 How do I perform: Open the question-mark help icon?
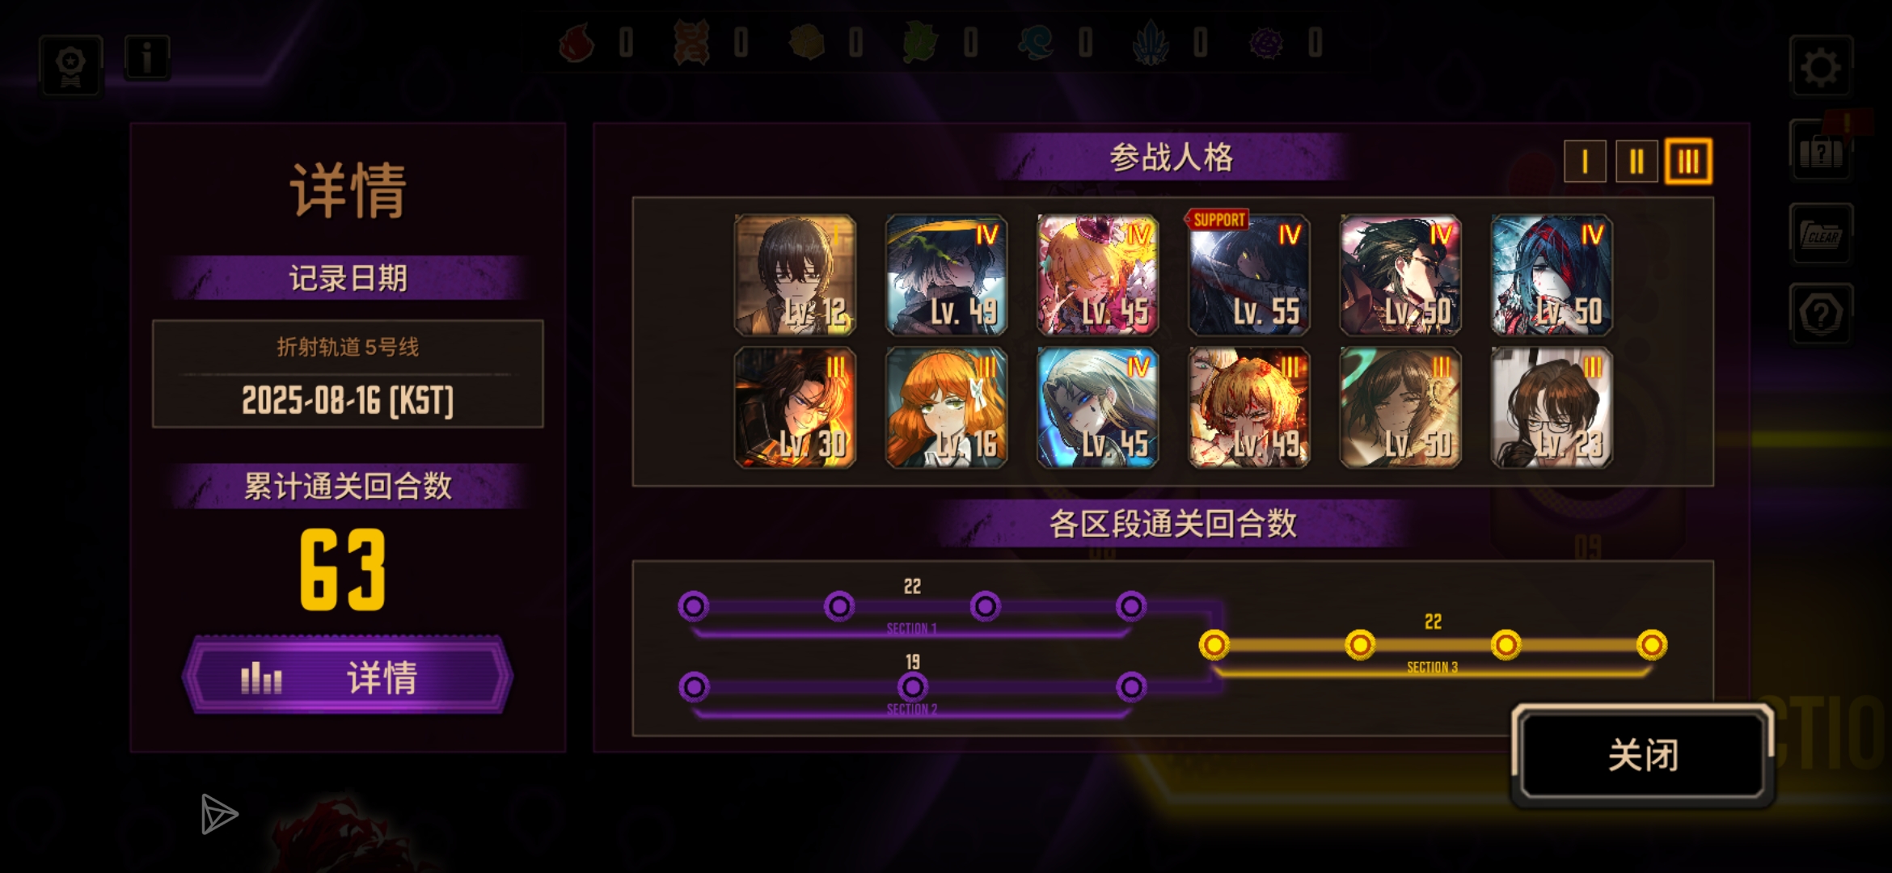point(1821,314)
